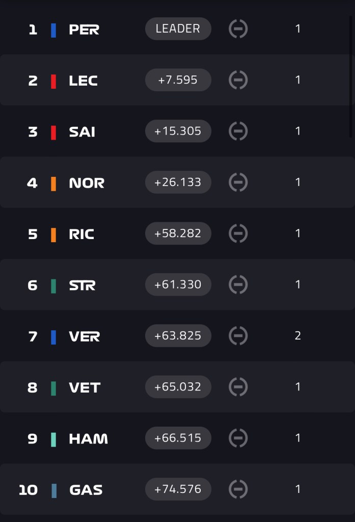Click the +15.305 gap pill

pos(178,131)
